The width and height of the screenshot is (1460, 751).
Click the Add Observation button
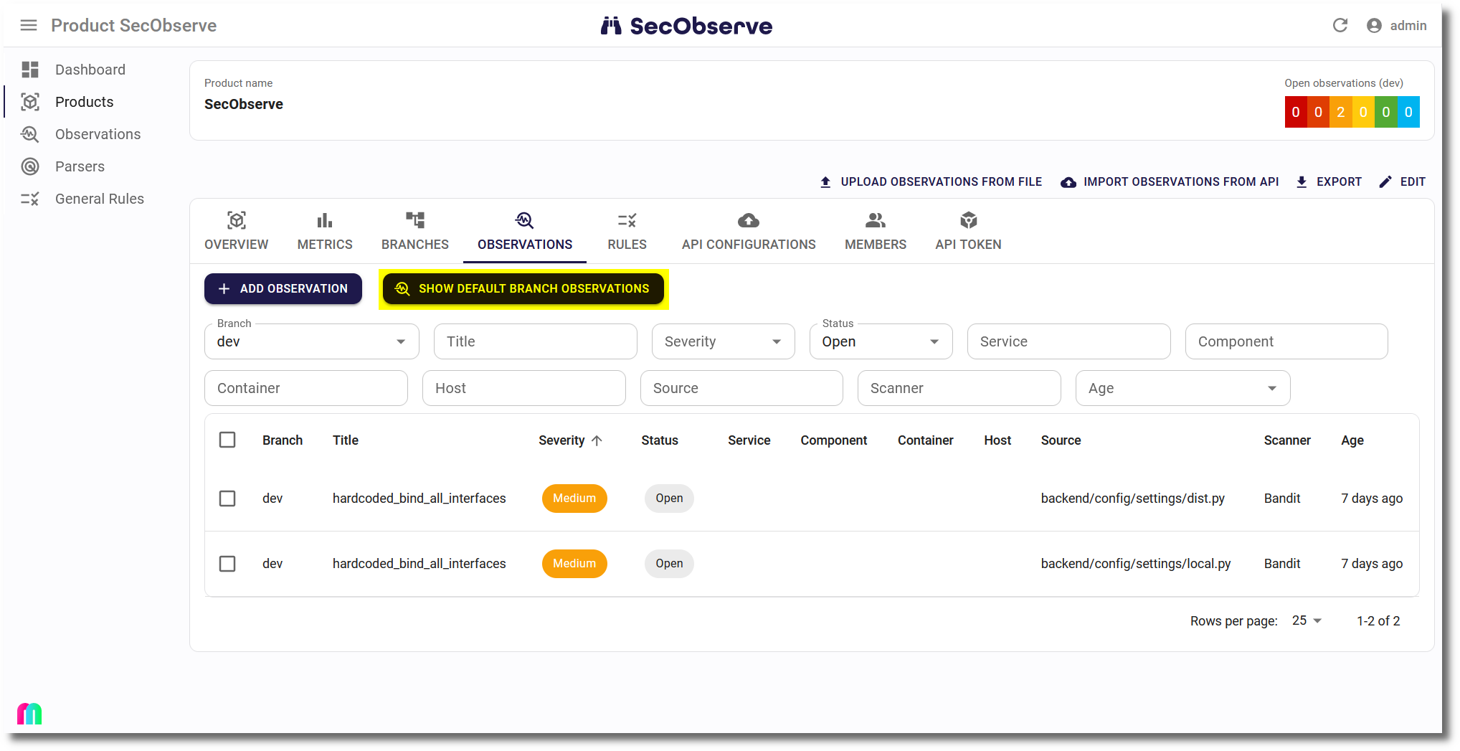point(283,288)
